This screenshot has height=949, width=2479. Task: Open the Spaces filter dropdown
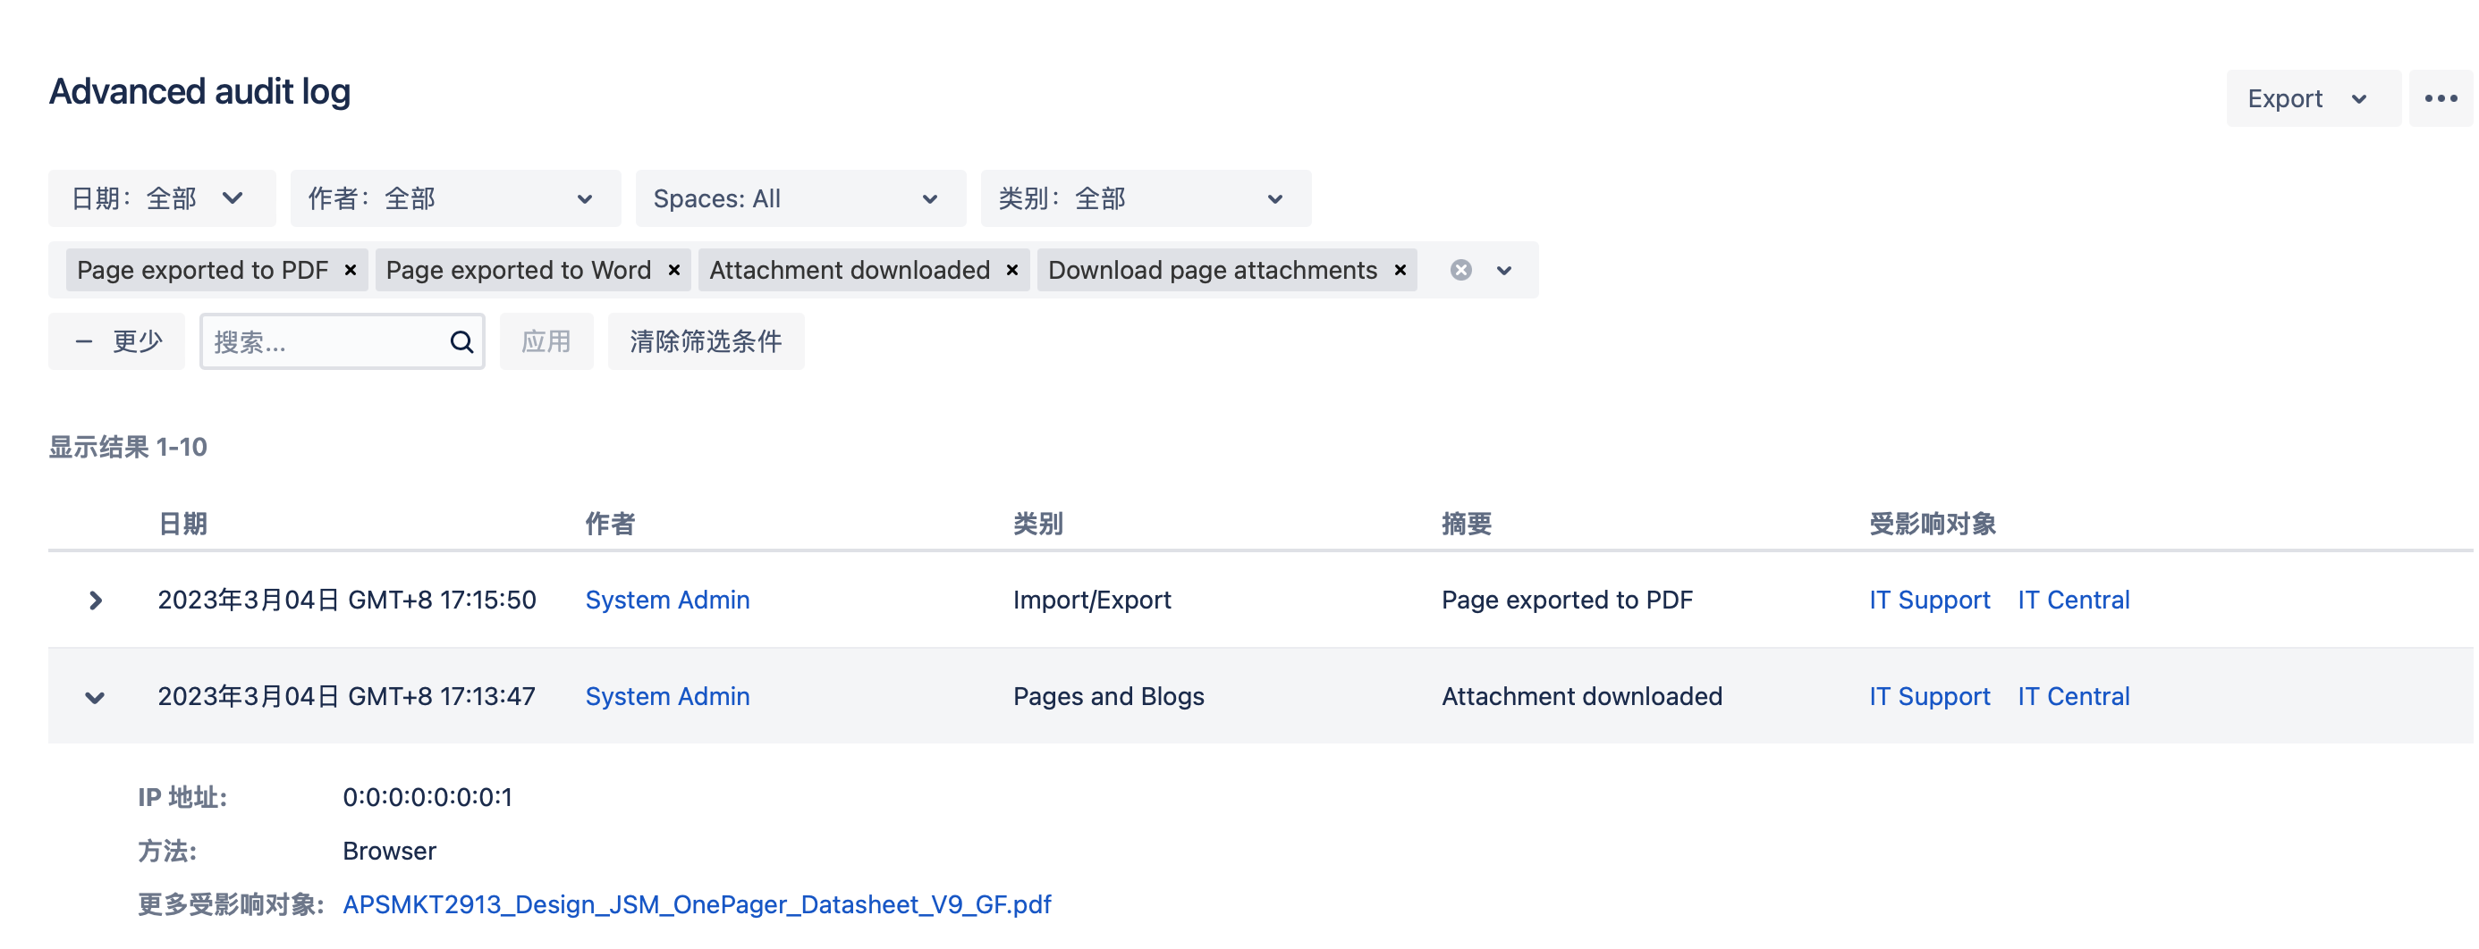[x=800, y=199]
